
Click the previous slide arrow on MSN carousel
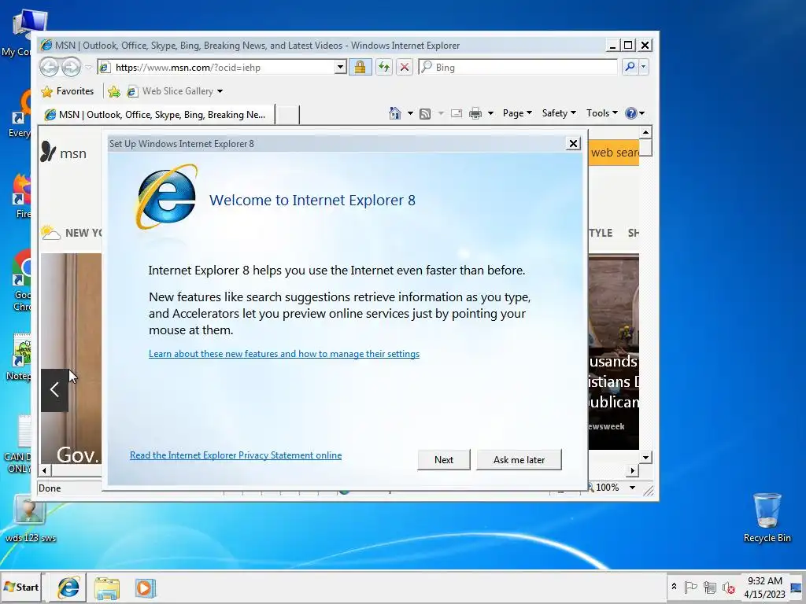click(54, 390)
